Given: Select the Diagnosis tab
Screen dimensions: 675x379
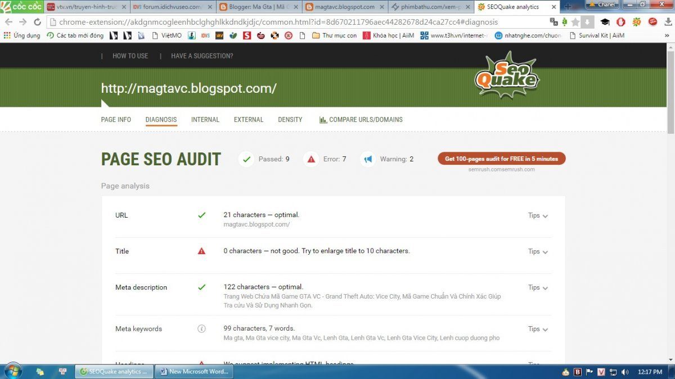Looking at the screenshot, I should [x=161, y=120].
